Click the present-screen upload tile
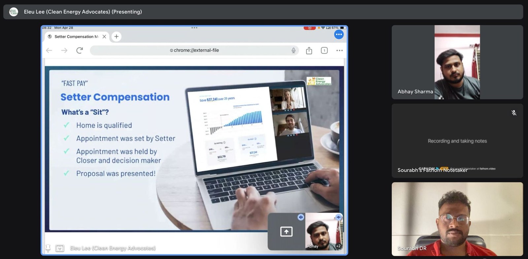The image size is (528, 259). (286, 232)
